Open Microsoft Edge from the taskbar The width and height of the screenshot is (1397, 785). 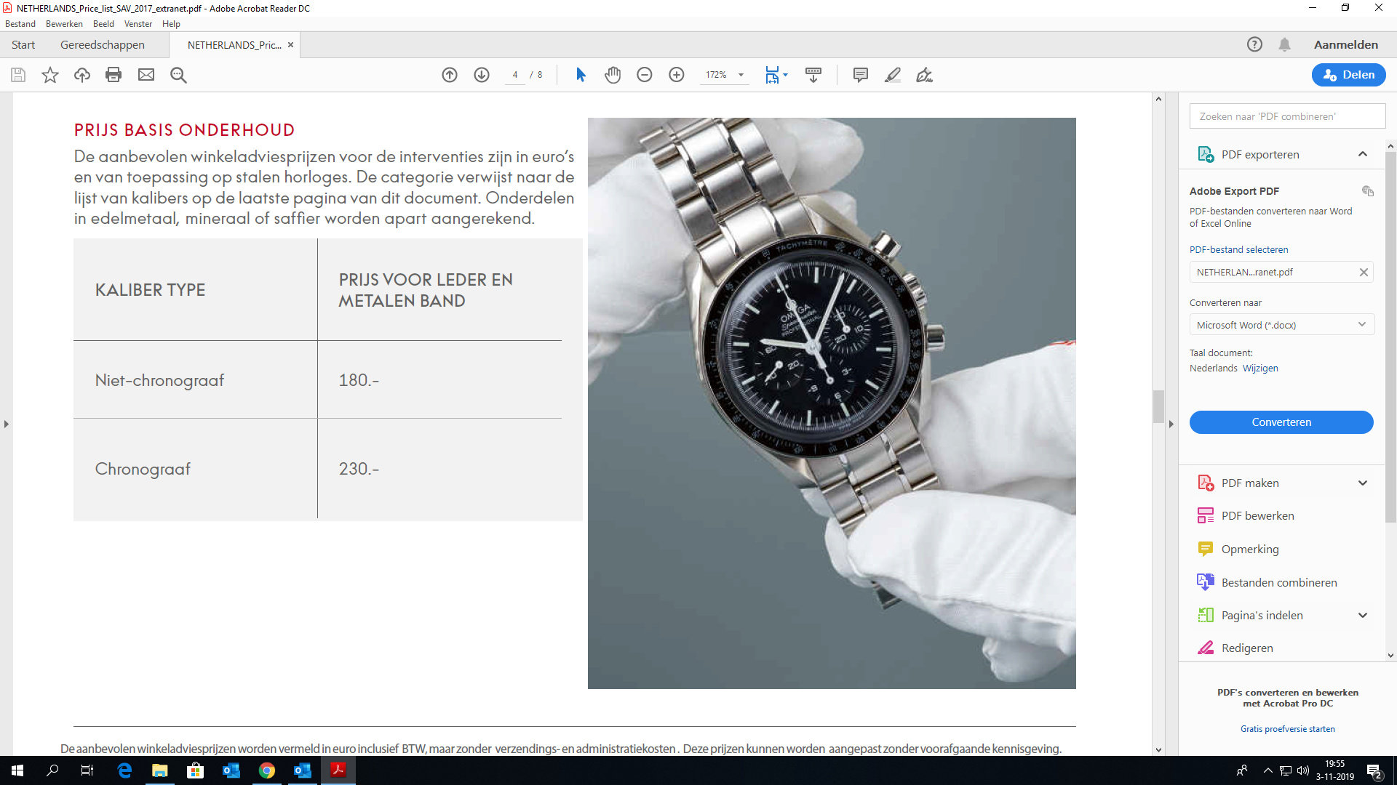[x=124, y=770]
